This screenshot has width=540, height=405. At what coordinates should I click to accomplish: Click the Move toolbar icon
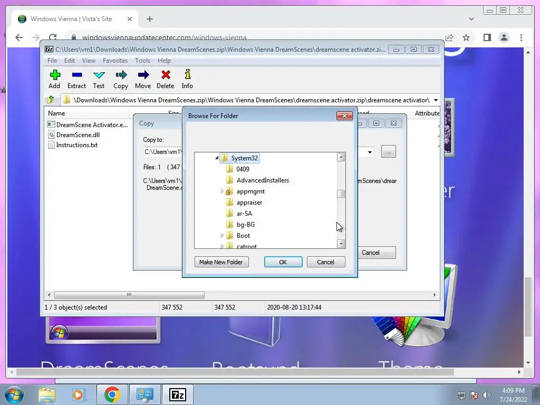point(143,79)
